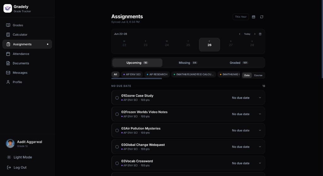323x176 pixels.
Task: Check off 02Frozen Worlds Video Notes
Action: point(117,114)
